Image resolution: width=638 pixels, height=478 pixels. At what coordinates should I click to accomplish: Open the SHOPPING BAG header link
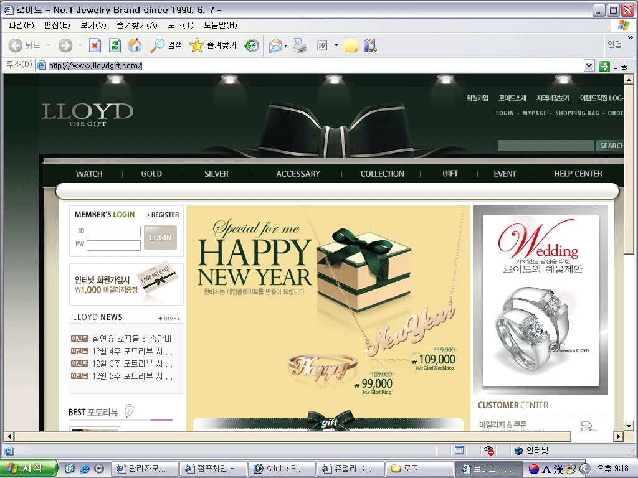point(577,113)
